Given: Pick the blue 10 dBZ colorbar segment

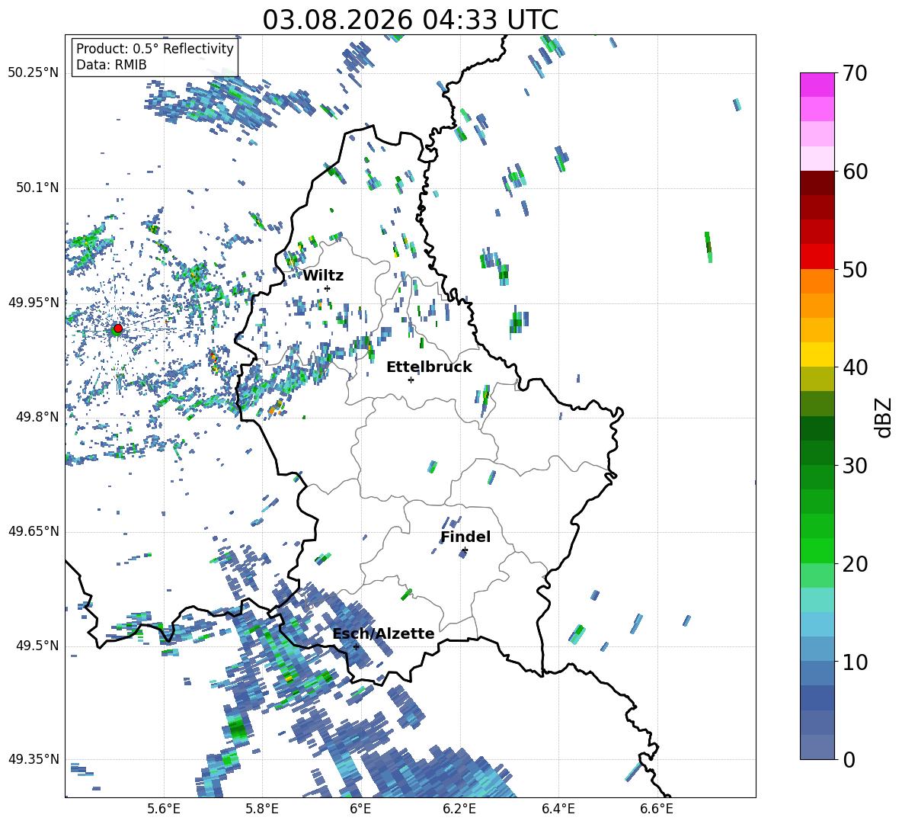Looking at the screenshot, I should coord(817,649).
